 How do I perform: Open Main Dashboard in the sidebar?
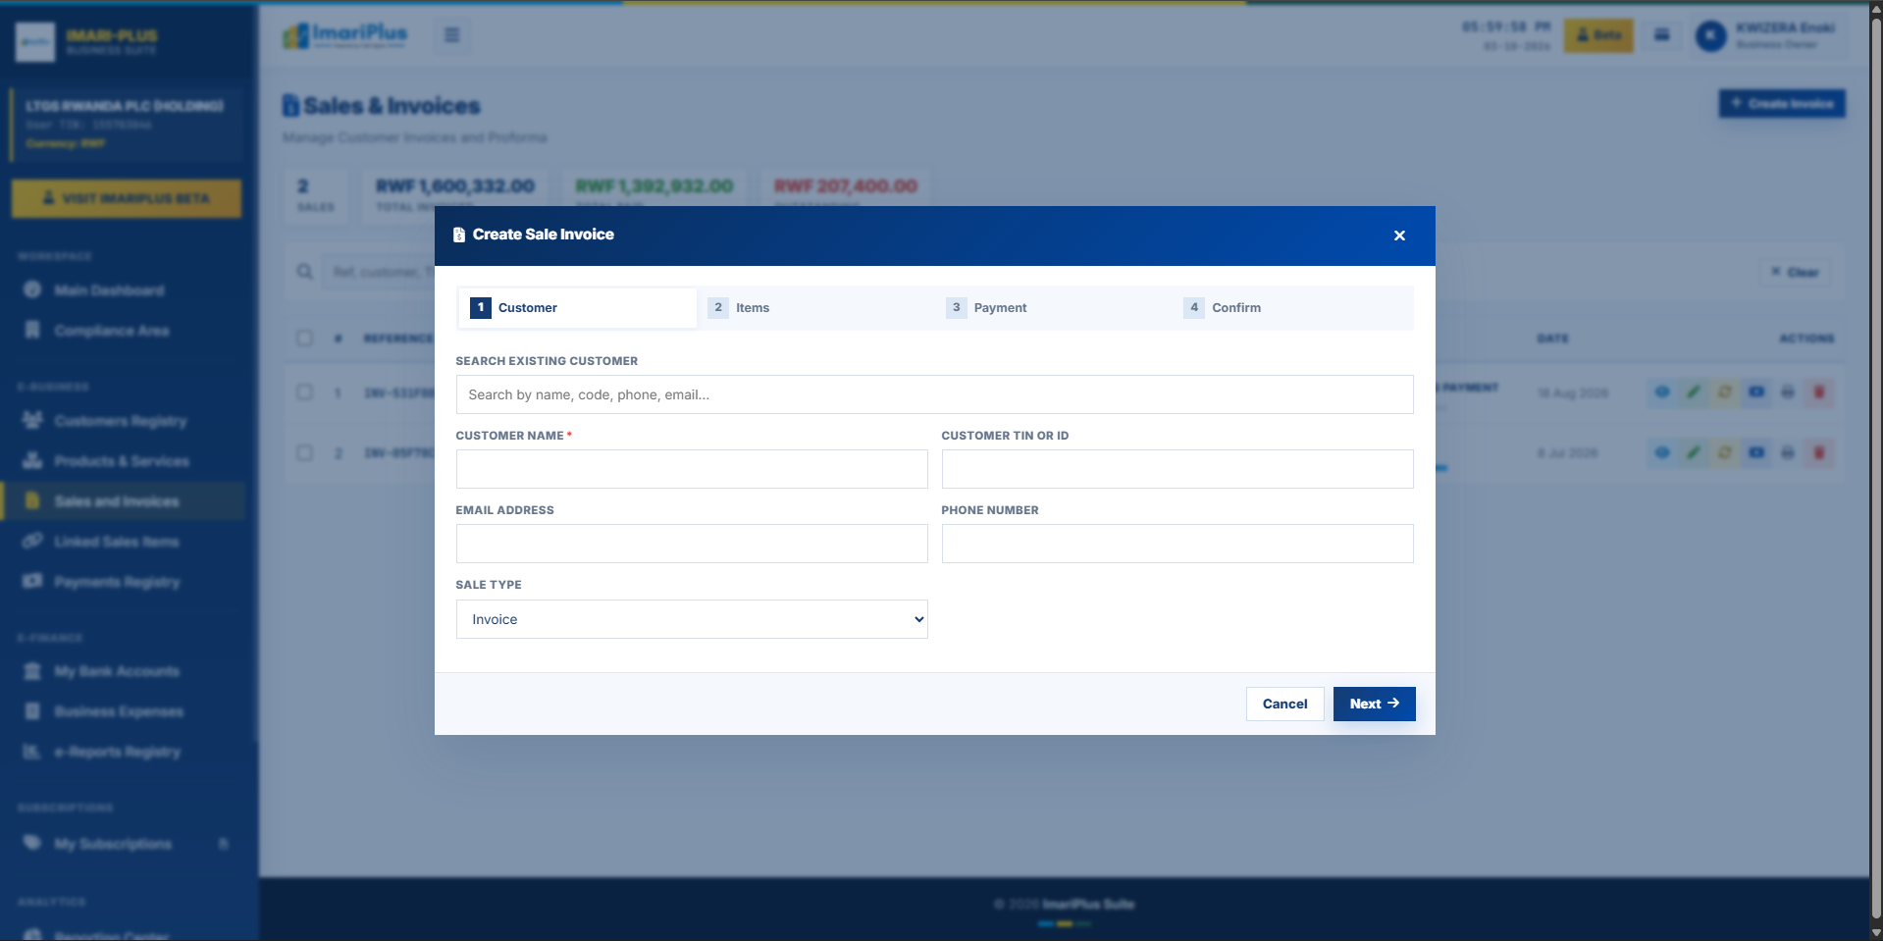[123, 290]
